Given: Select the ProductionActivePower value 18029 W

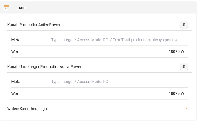Looking at the screenshot, I should [x=176, y=52].
